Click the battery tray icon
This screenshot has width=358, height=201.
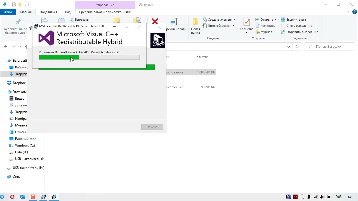coord(329,197)
